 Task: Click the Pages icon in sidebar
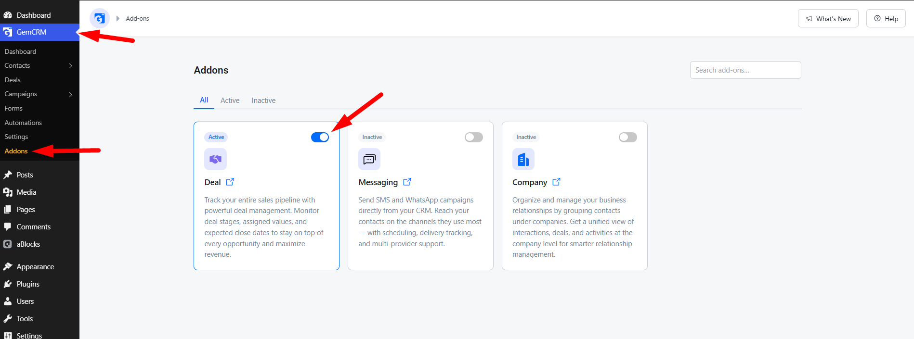coord(8,210)
